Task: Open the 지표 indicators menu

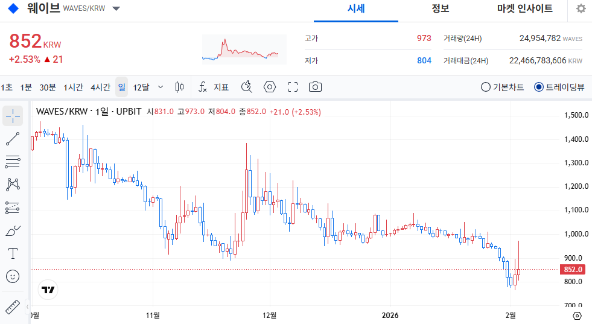Action: [214, 87]
